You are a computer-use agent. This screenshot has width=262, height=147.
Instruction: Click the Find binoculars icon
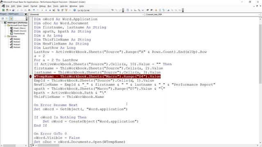[x=29, y=10]
